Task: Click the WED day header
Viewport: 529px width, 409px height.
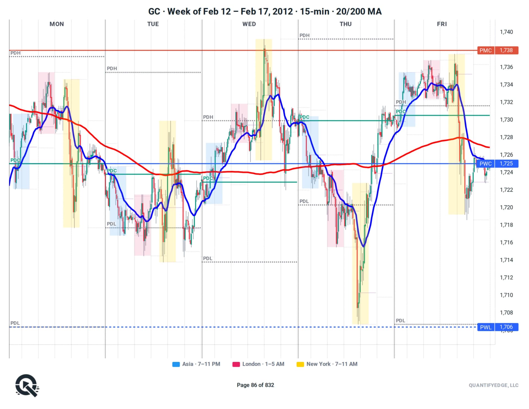Action: pos(249,24)
